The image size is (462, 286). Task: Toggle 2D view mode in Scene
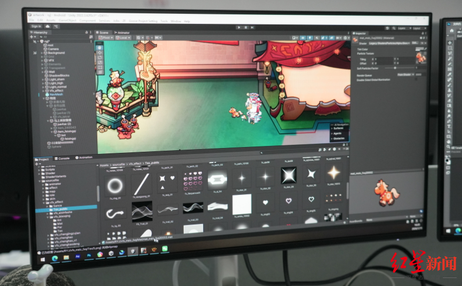[x=302, y=38]
